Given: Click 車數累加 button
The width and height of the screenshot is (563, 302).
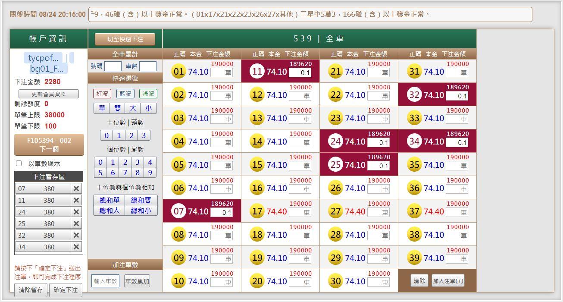Looking at the screenshot, I should 137,281.
